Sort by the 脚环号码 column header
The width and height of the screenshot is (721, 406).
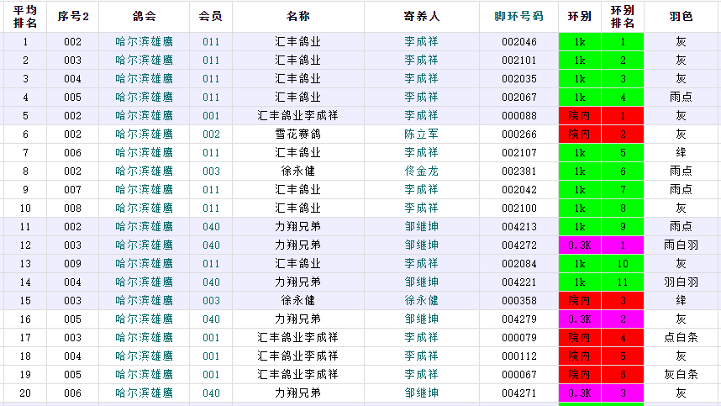pos(518,16)
